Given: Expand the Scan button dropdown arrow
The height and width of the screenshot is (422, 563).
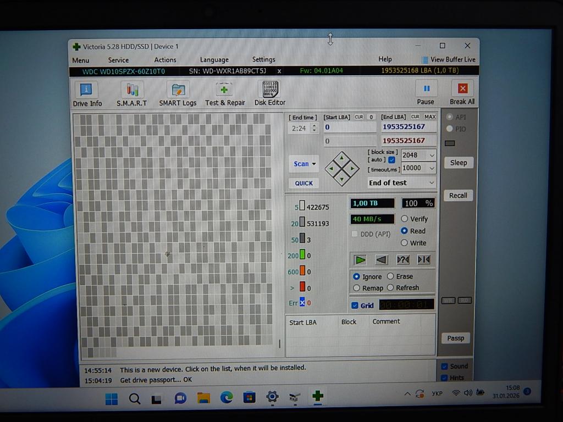Looking at the screenshot, I should (x=314, y=164).
